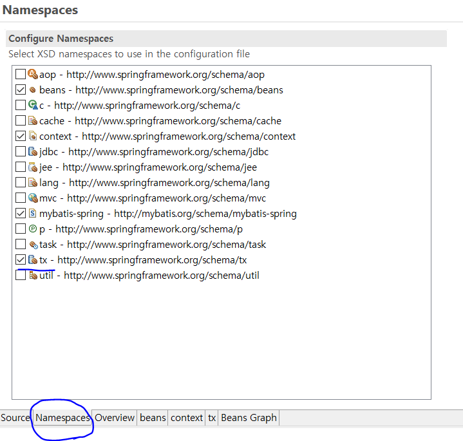Click the mybatis-spring S icon
Image resolution: width=463 pixels, height=441 pixels.
coord(32,213)
